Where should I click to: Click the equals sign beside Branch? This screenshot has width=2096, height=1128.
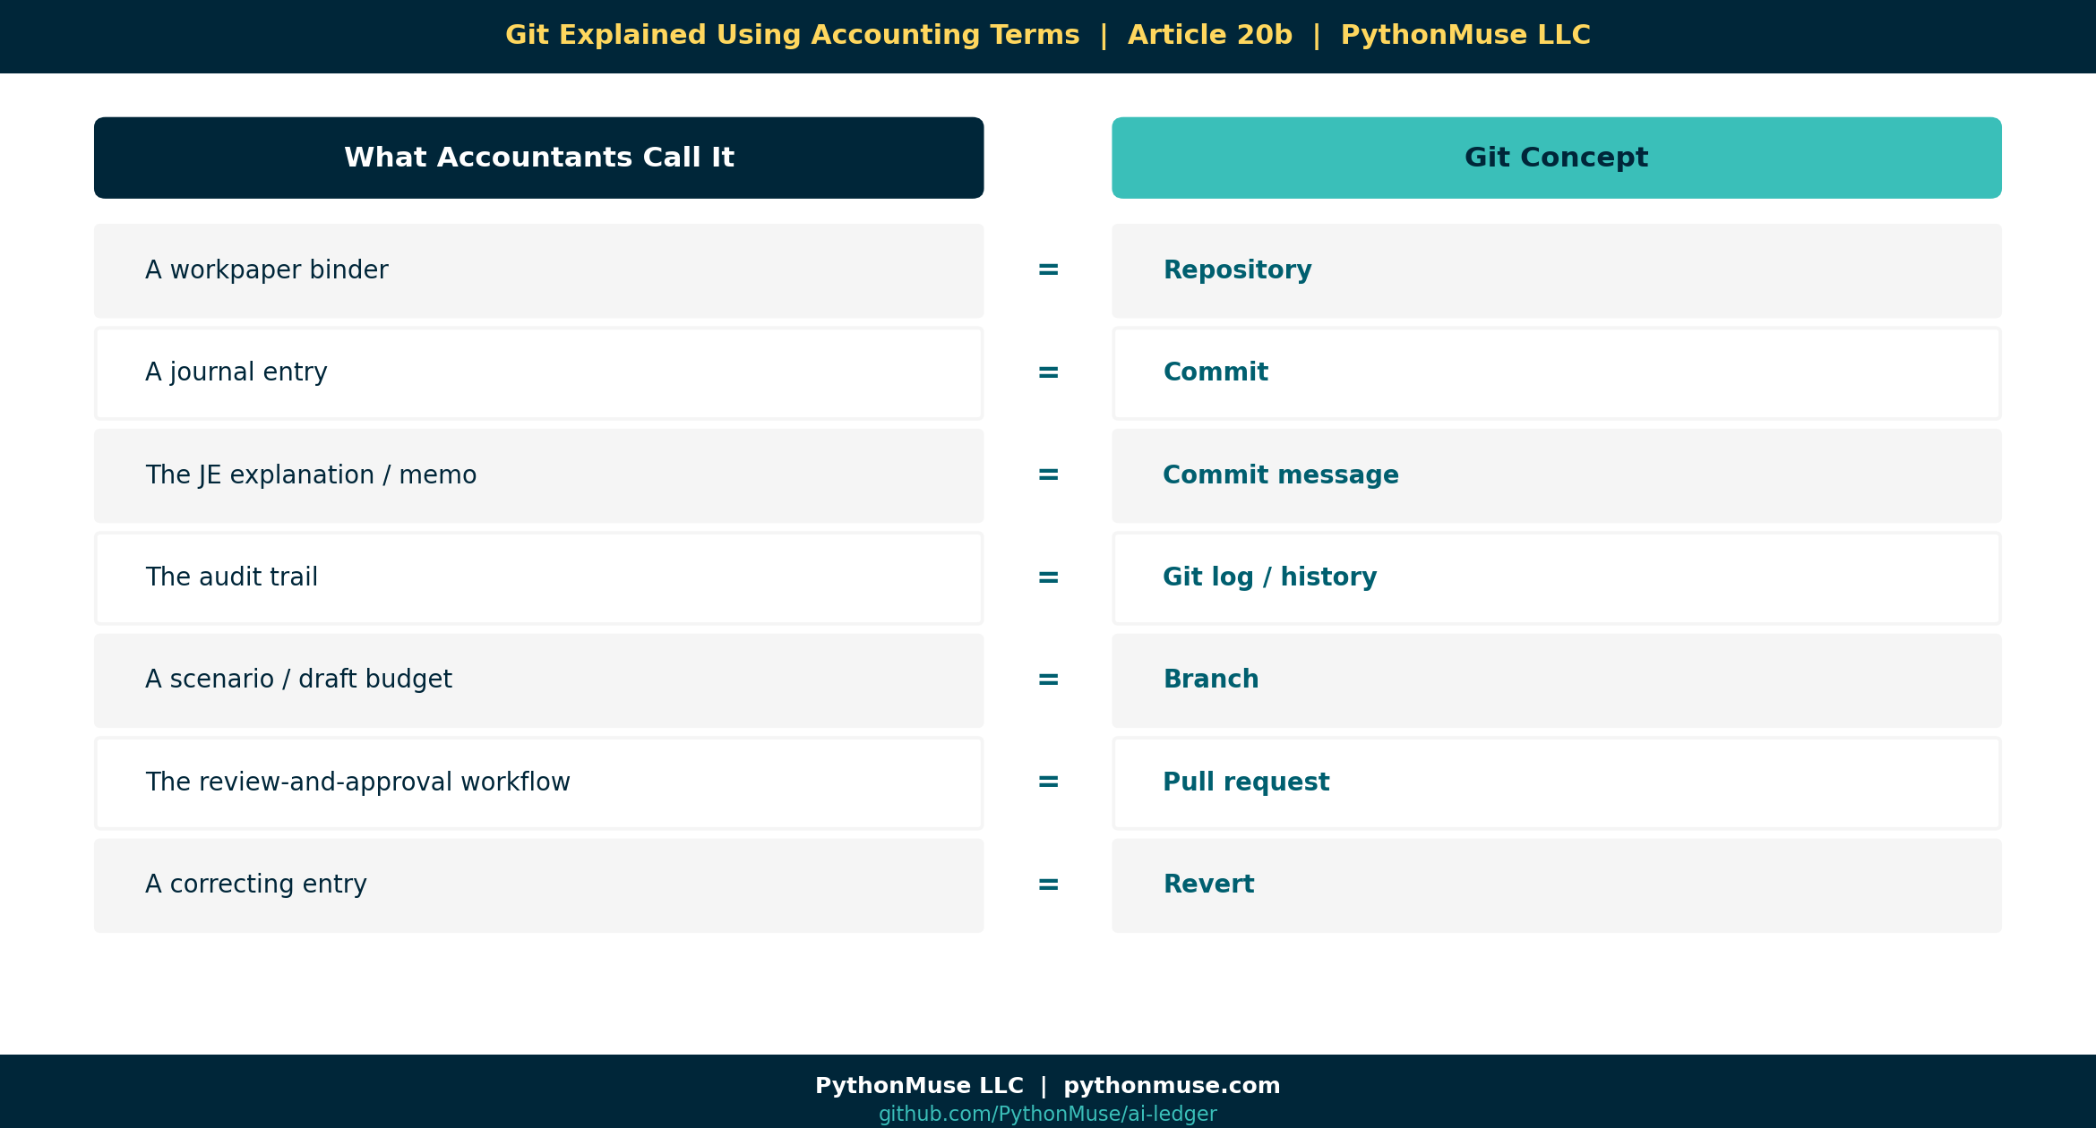coord(1048,679)
